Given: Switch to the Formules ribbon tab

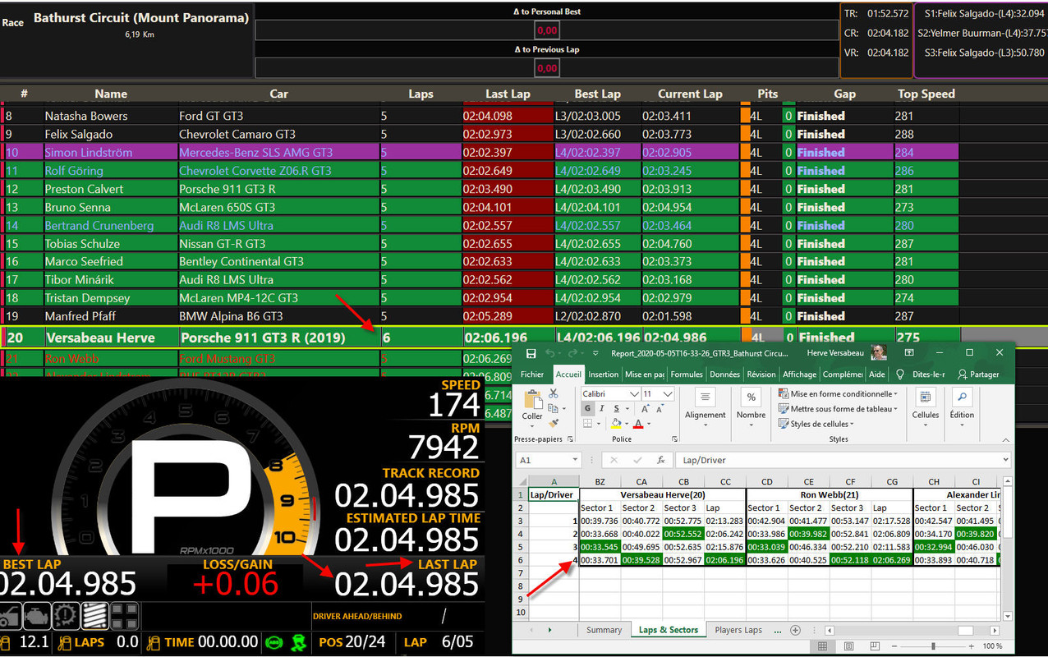Looking at the screenshot, I should [687, 374].
